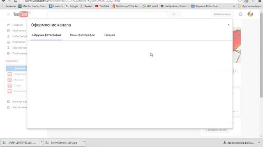This screenshot has height=147, width=263.
Task: Click the YouTube logo
Action: (x=21, y=14)
